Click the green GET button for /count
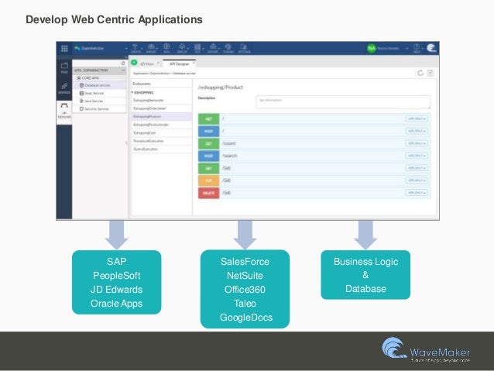 208,143
